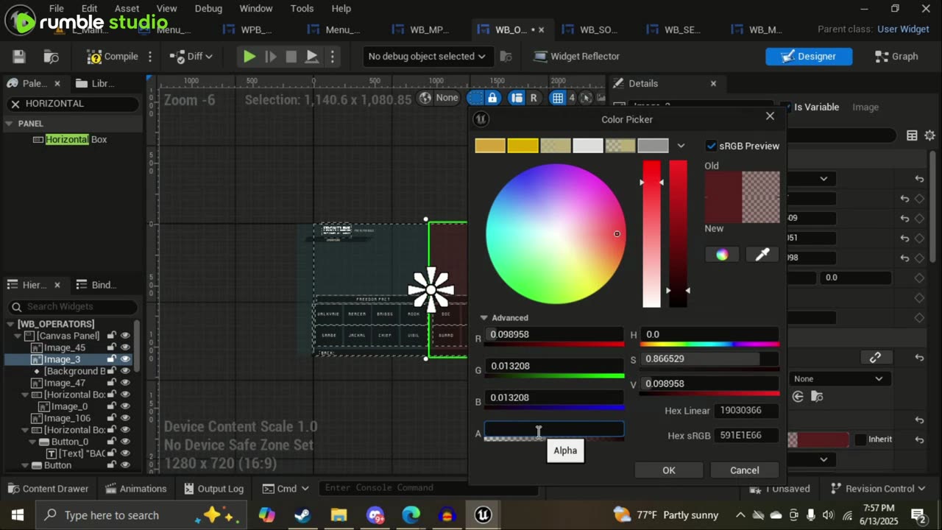Click the Browse to asset icon in toolbar
942x530 pixels.
(x=52, y=57)
